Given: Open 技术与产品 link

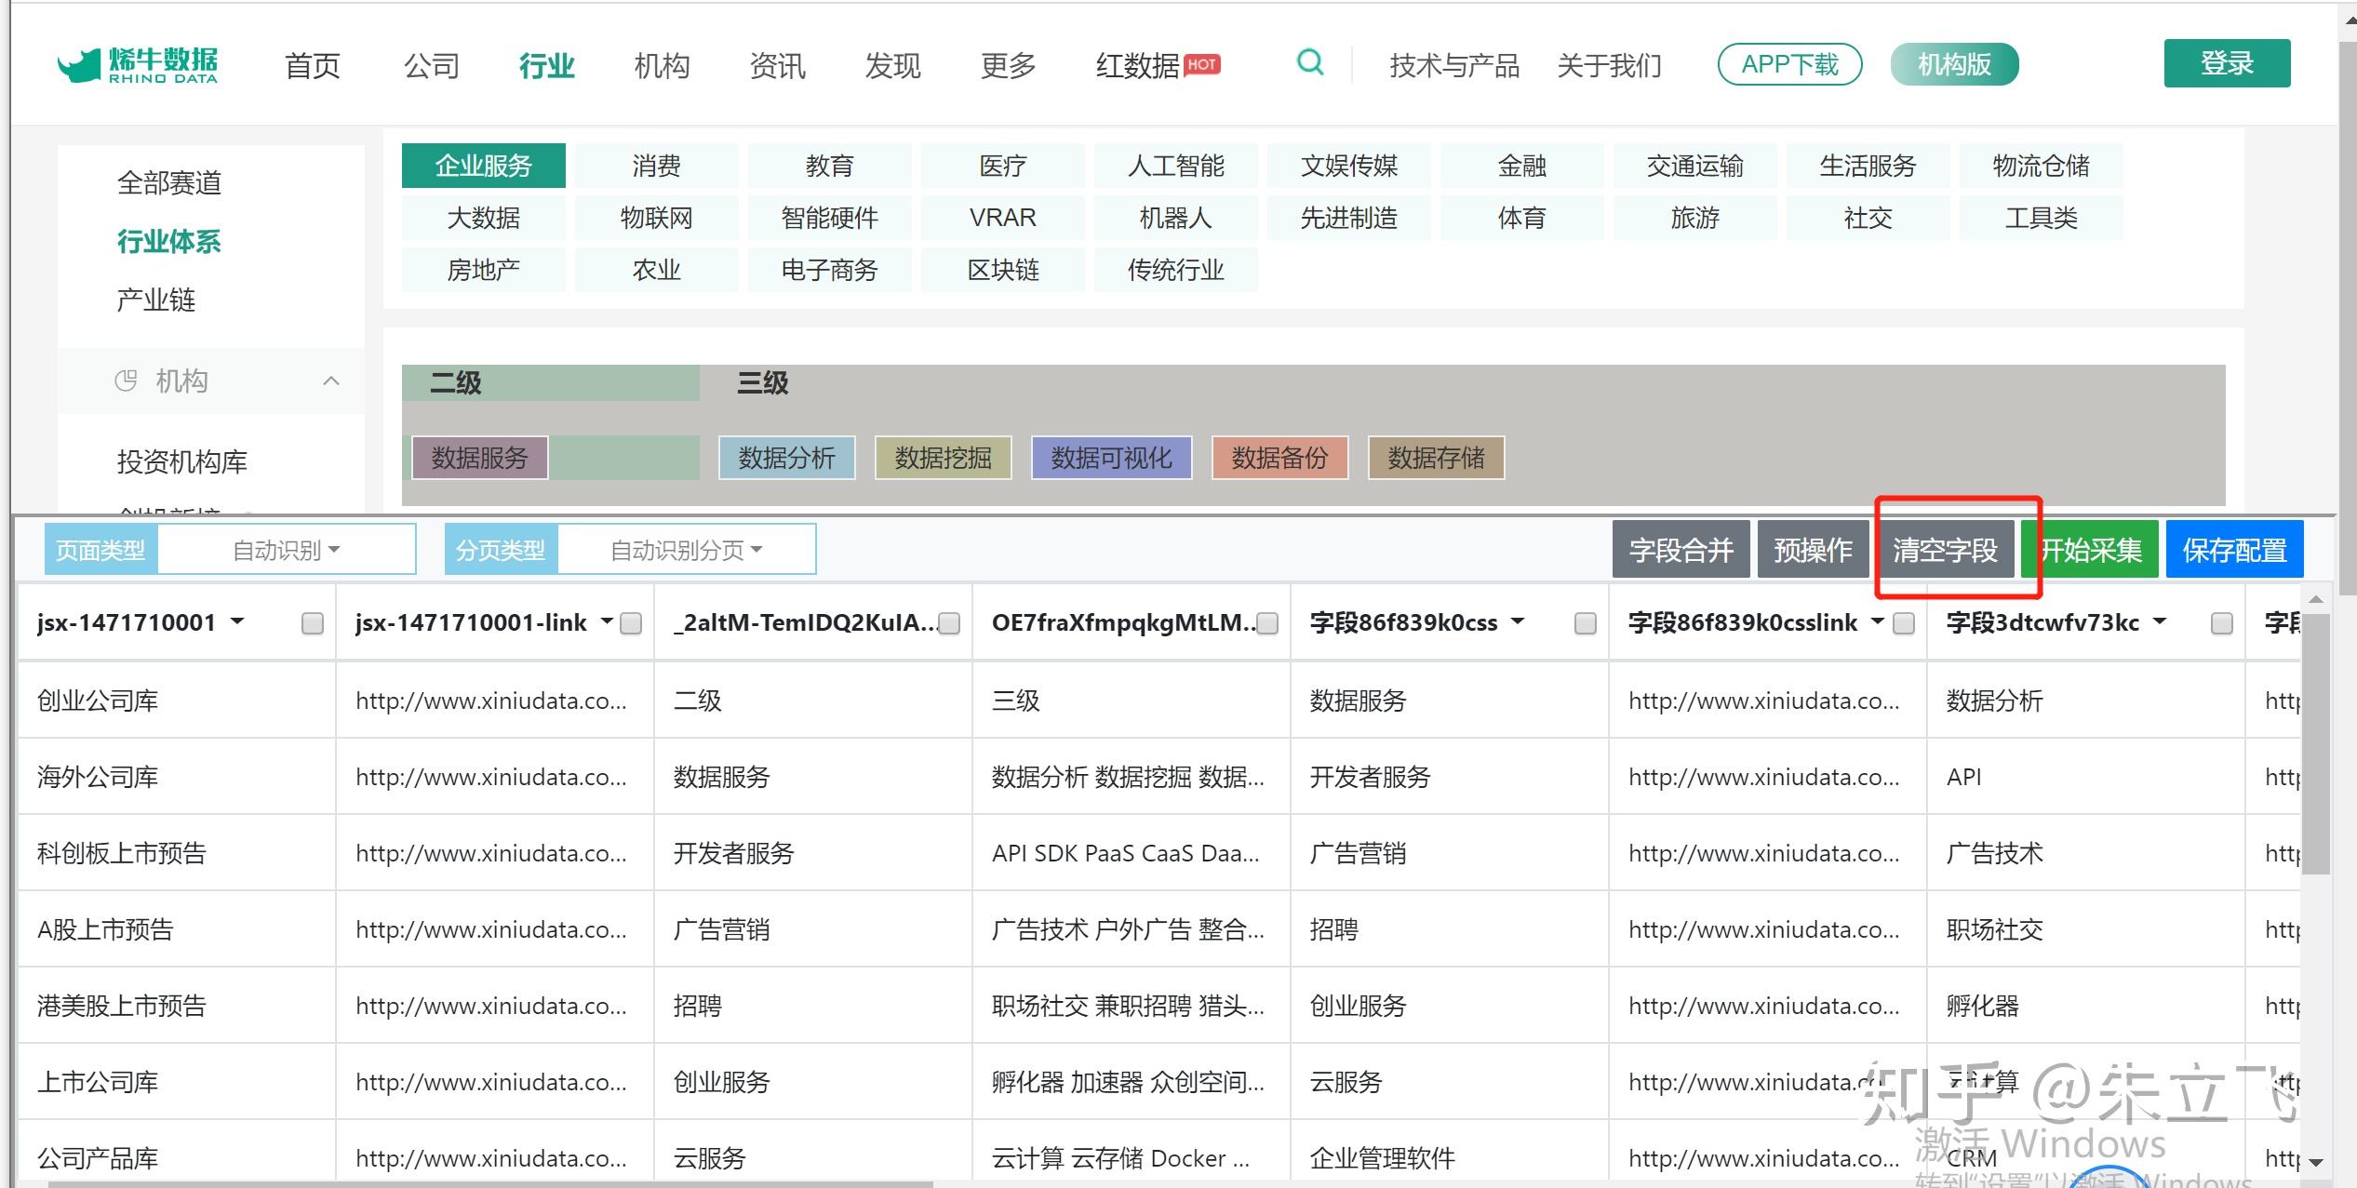Looking at the screenshot, I should click(x=1454, y=65).
